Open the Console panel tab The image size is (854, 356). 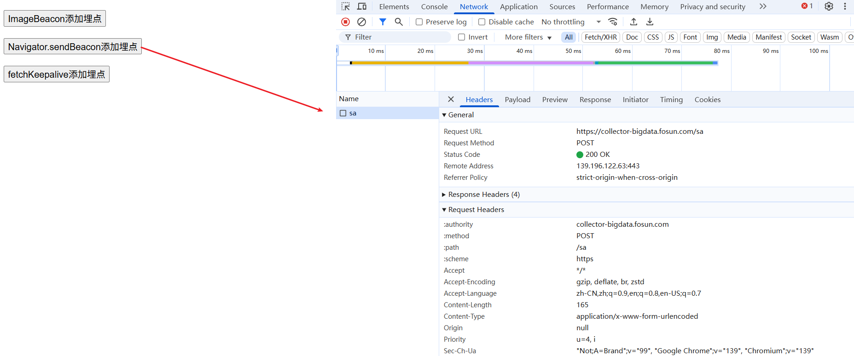click(434, 6)
